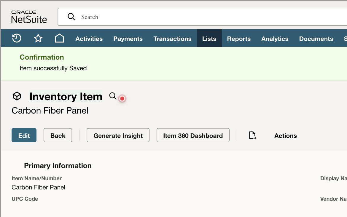Click the New record document-plus icon

252,135
